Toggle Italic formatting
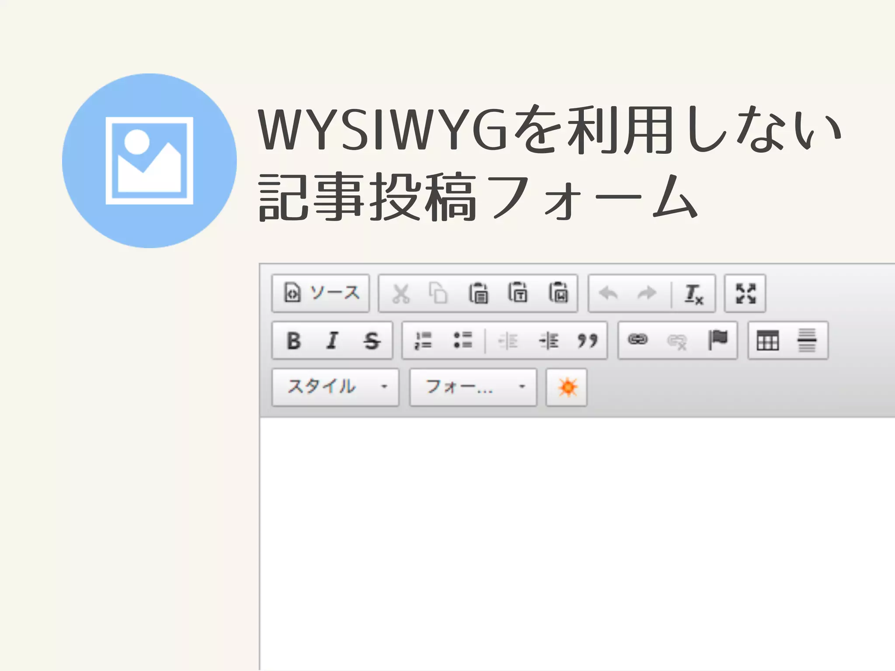 coord(333,340)
